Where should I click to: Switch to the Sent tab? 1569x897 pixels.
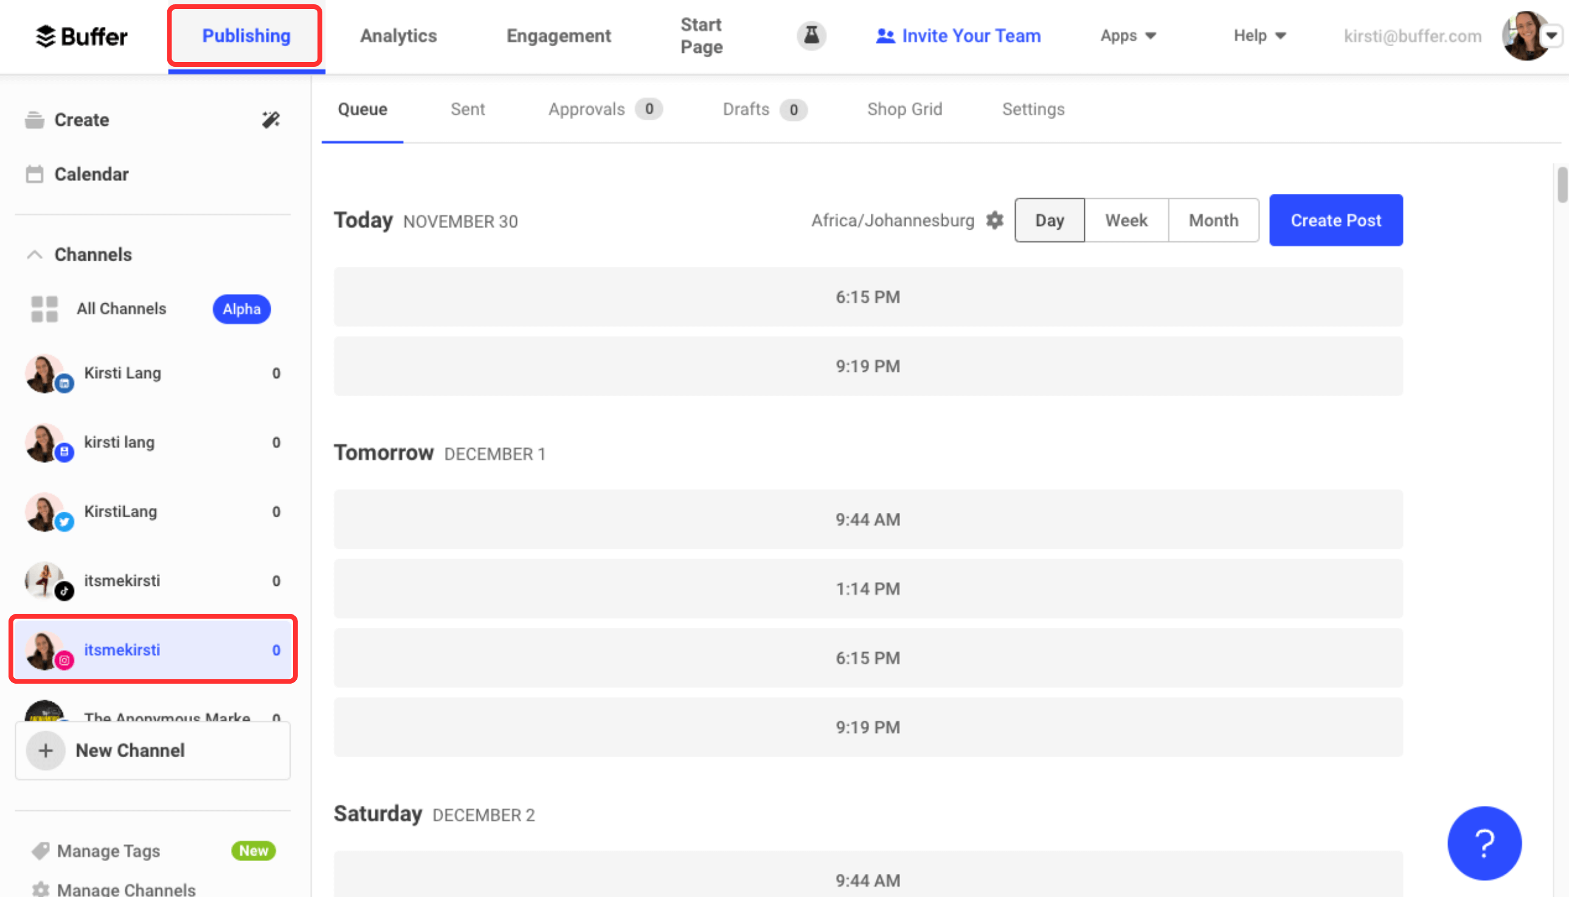(x=468, y=108)
